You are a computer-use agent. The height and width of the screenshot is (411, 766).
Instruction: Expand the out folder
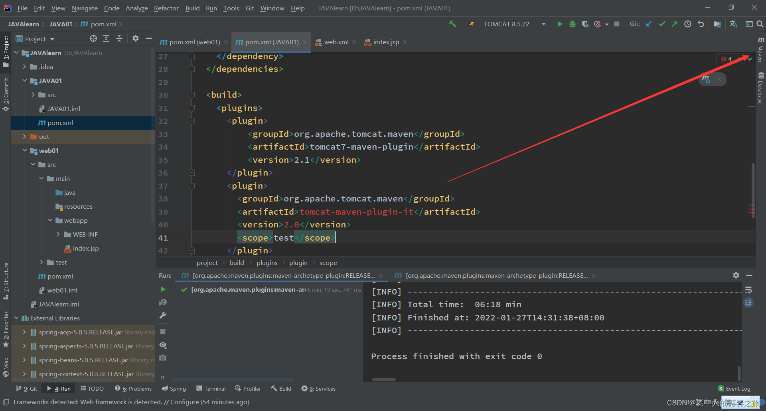tap(24, 136)
